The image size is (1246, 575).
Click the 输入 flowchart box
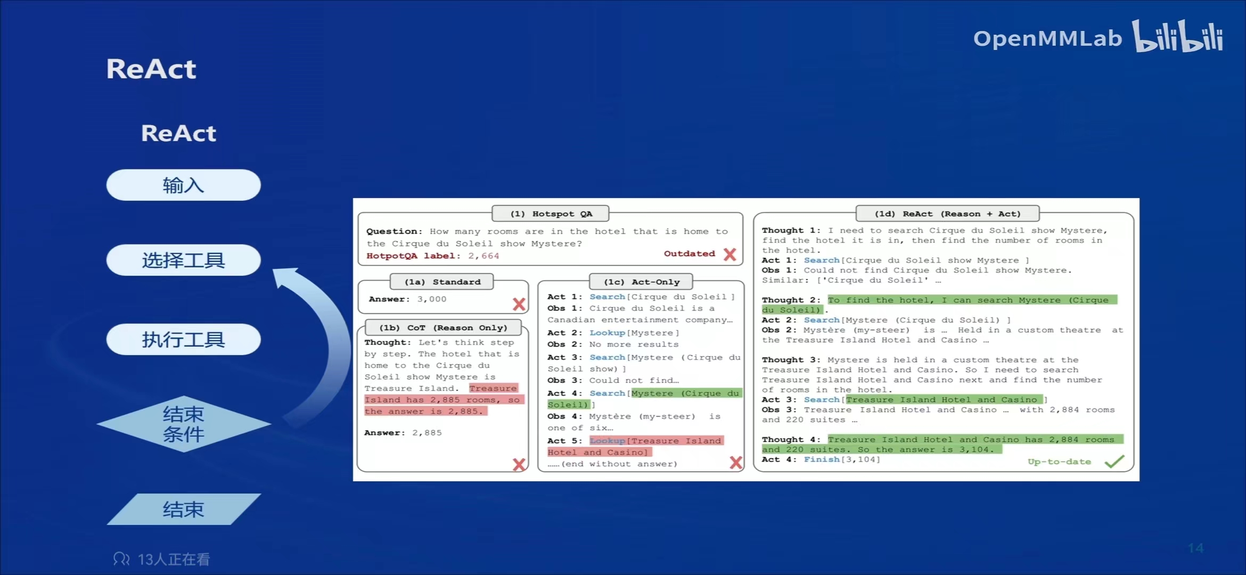[x=183, y=185]
